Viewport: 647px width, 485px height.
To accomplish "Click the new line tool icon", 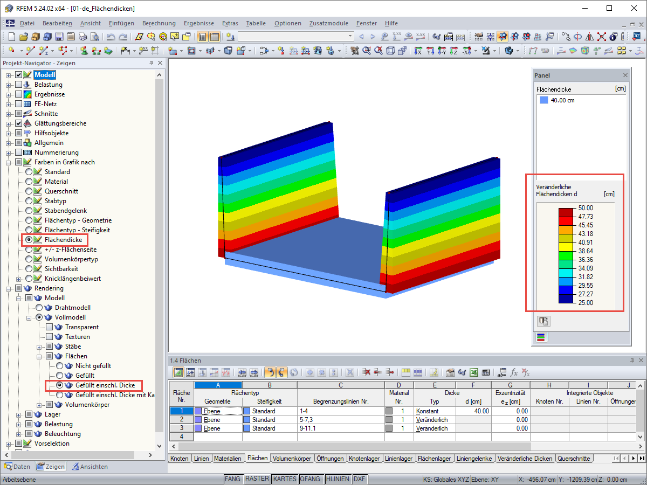I will tap(30, 50).
